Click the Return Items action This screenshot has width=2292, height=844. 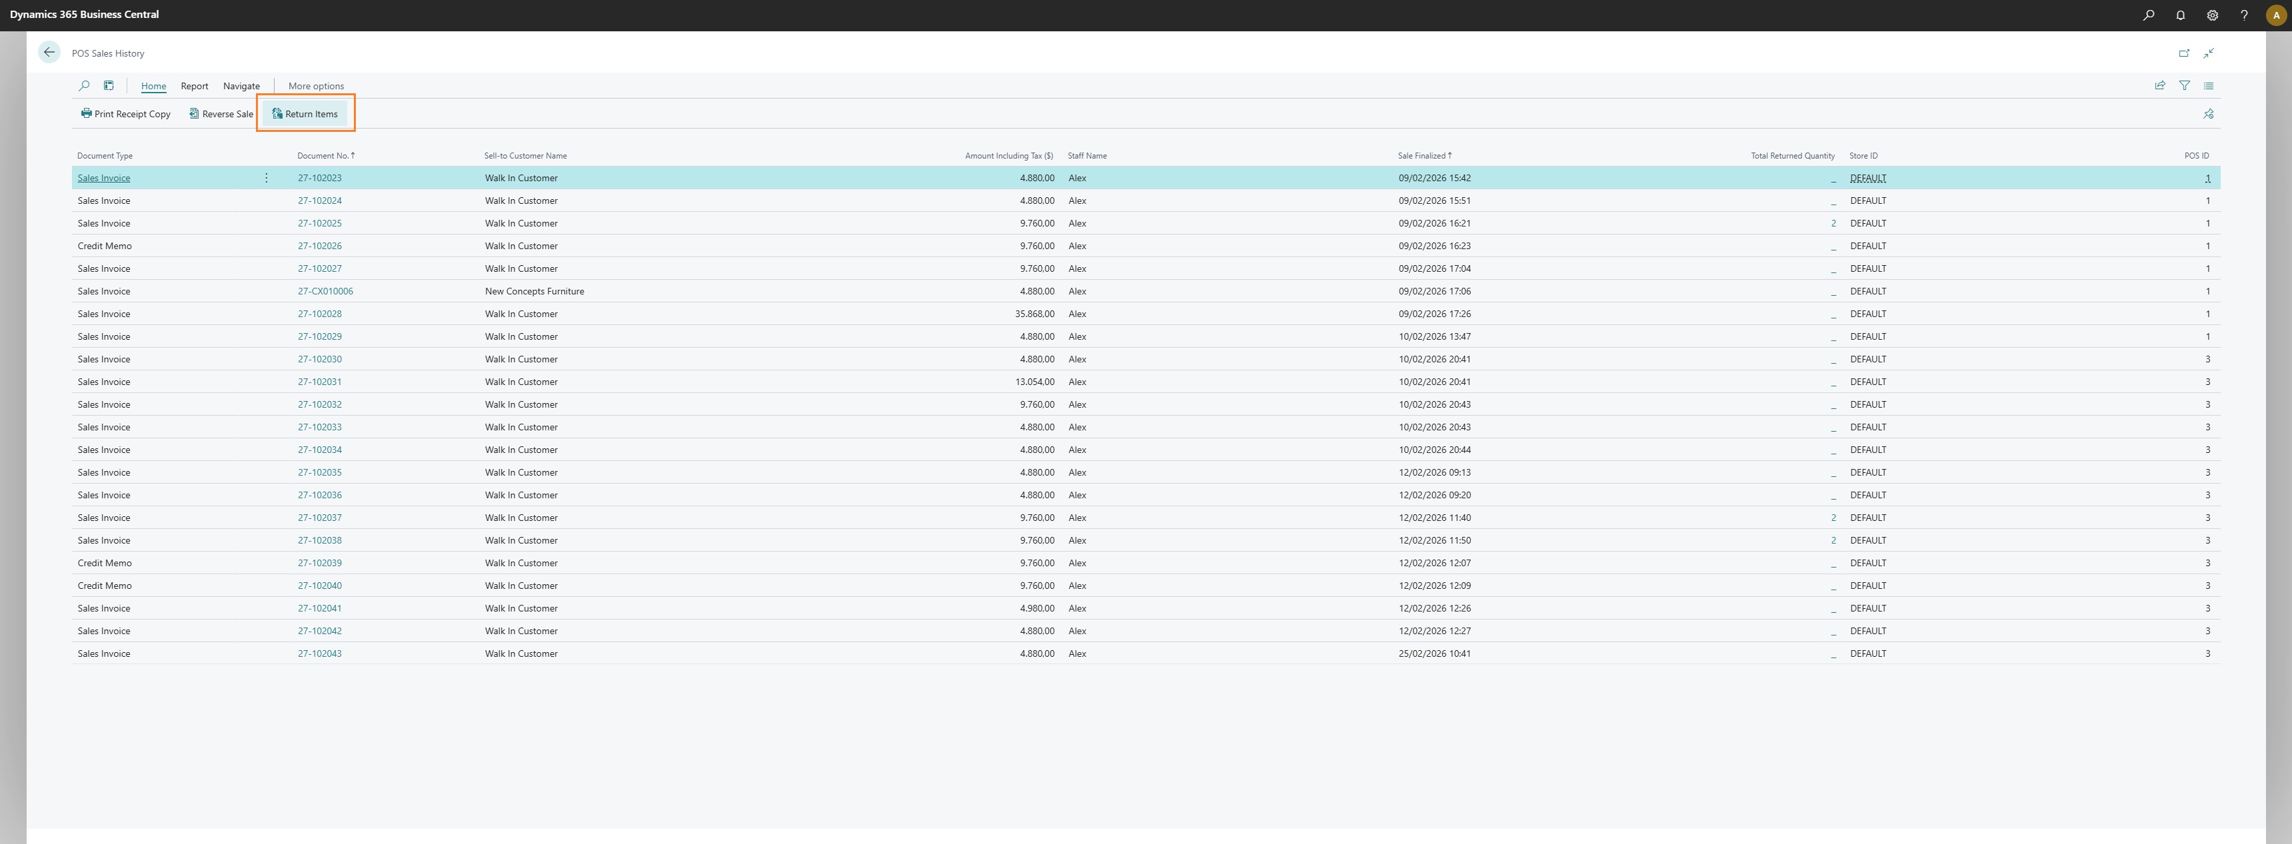305,114
